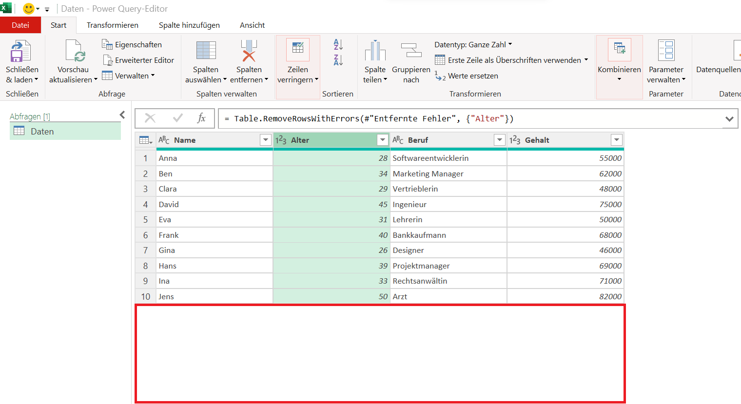Select the Gehalt column header

point(565,140)
